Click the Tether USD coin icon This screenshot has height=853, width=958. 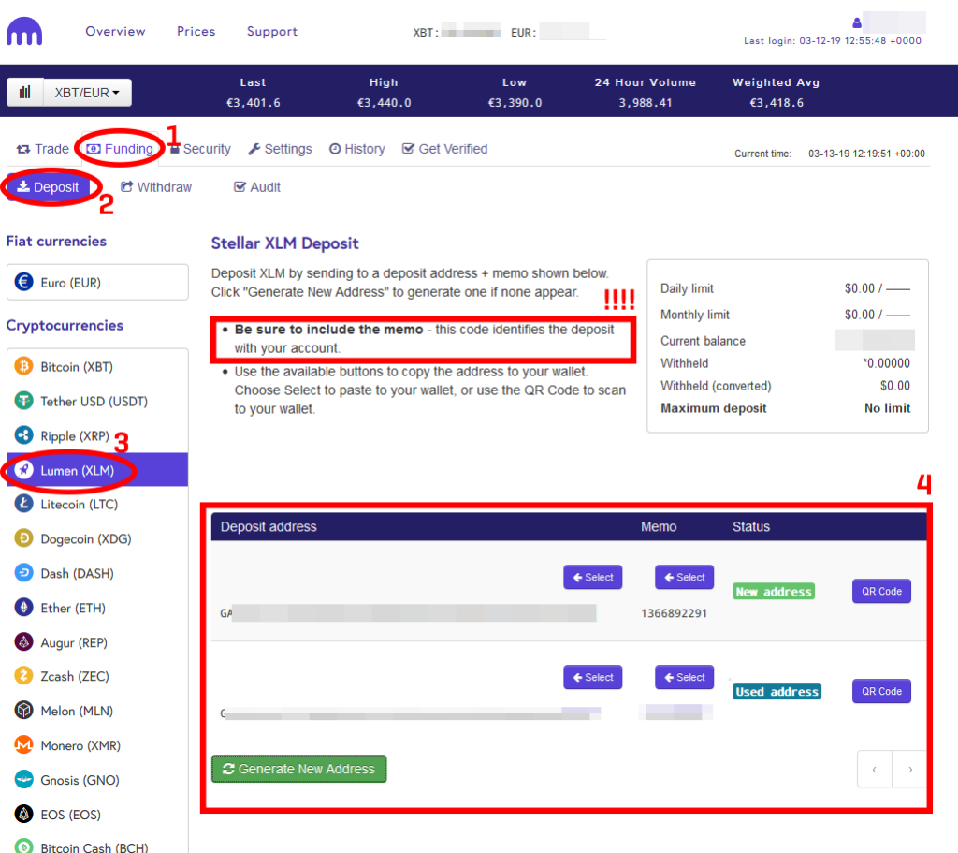pos(23,401)
